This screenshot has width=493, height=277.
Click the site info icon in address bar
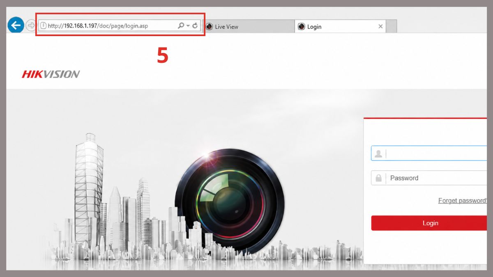43,25
